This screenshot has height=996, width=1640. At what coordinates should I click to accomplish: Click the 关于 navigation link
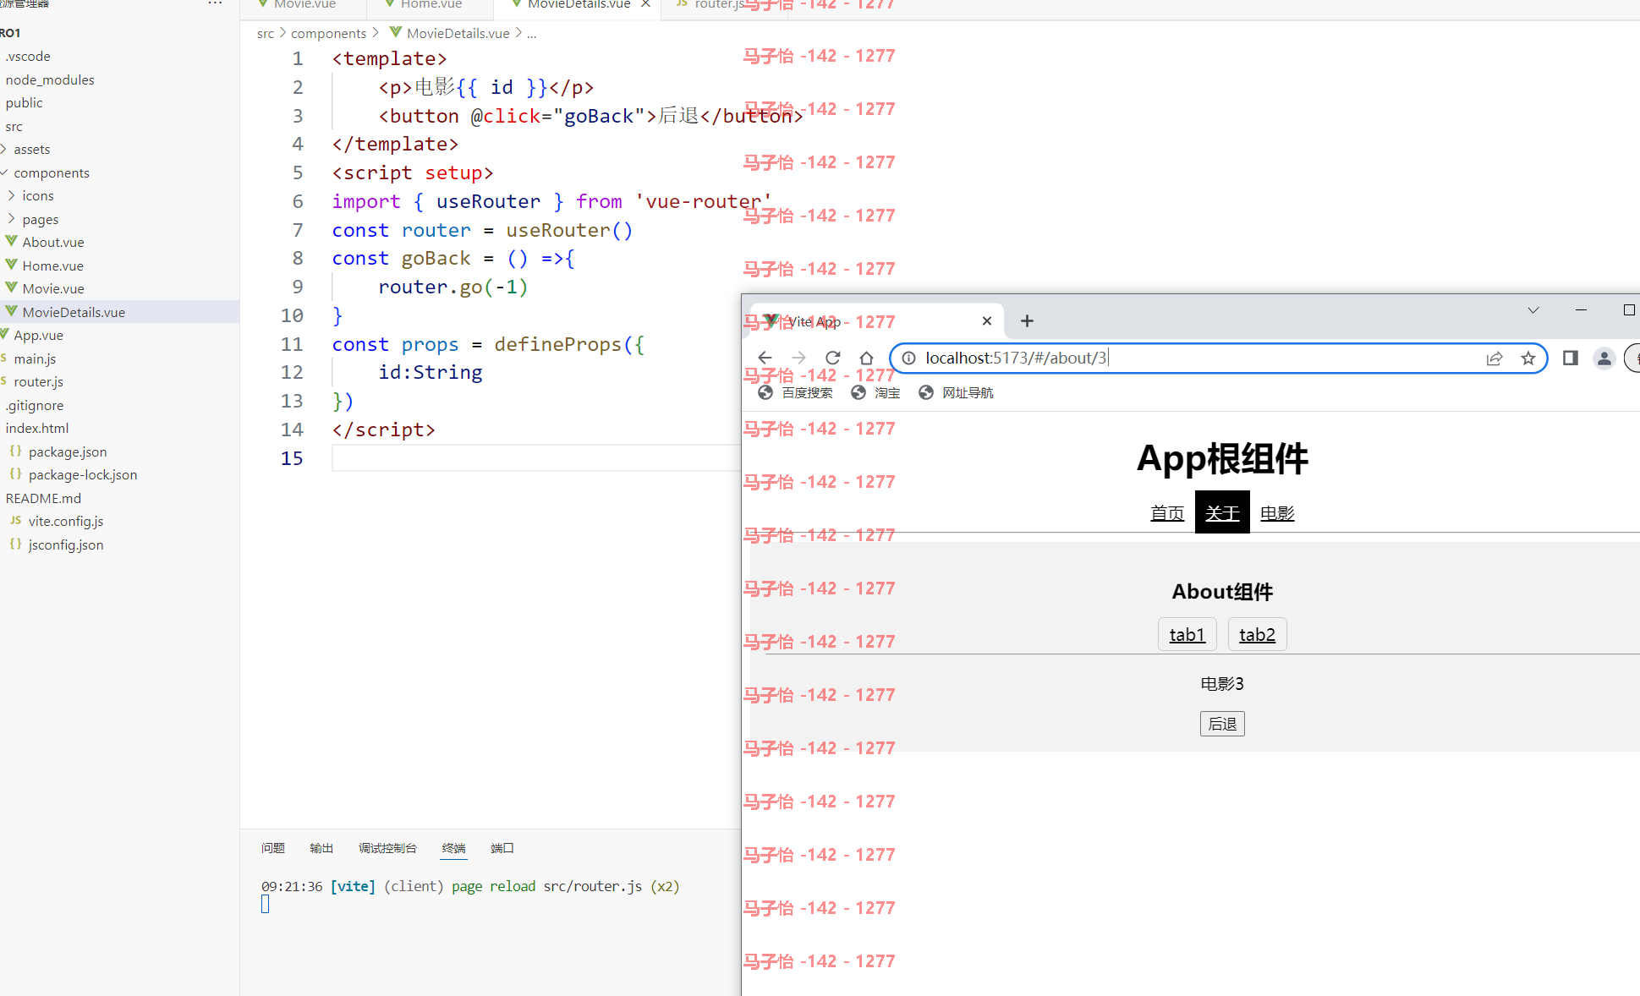(1222, 512)
